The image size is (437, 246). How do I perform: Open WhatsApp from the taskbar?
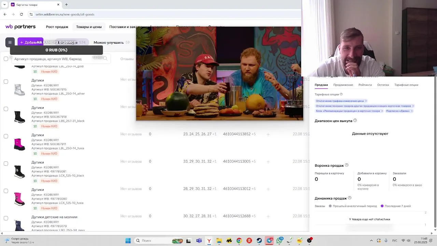pyautogui.click(x=279, y=241)
